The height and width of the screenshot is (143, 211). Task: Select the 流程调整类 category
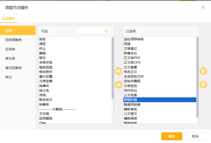tap(18, 40)
